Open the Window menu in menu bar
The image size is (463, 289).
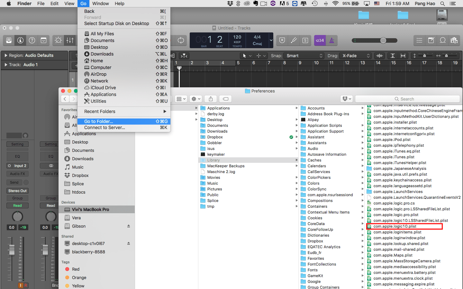tap(101, 4)
